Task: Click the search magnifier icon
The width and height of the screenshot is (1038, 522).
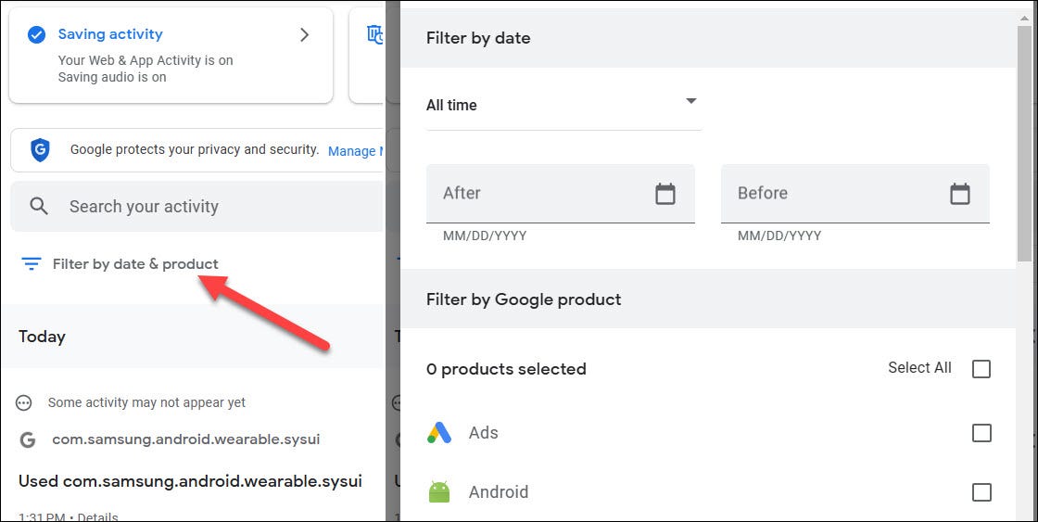Action: pos(39,206)
